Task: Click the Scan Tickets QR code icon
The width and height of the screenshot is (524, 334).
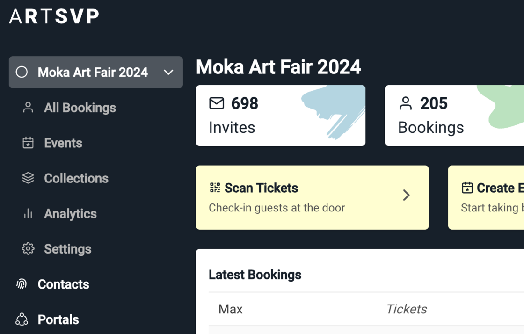Action: [x=215, y=188]
